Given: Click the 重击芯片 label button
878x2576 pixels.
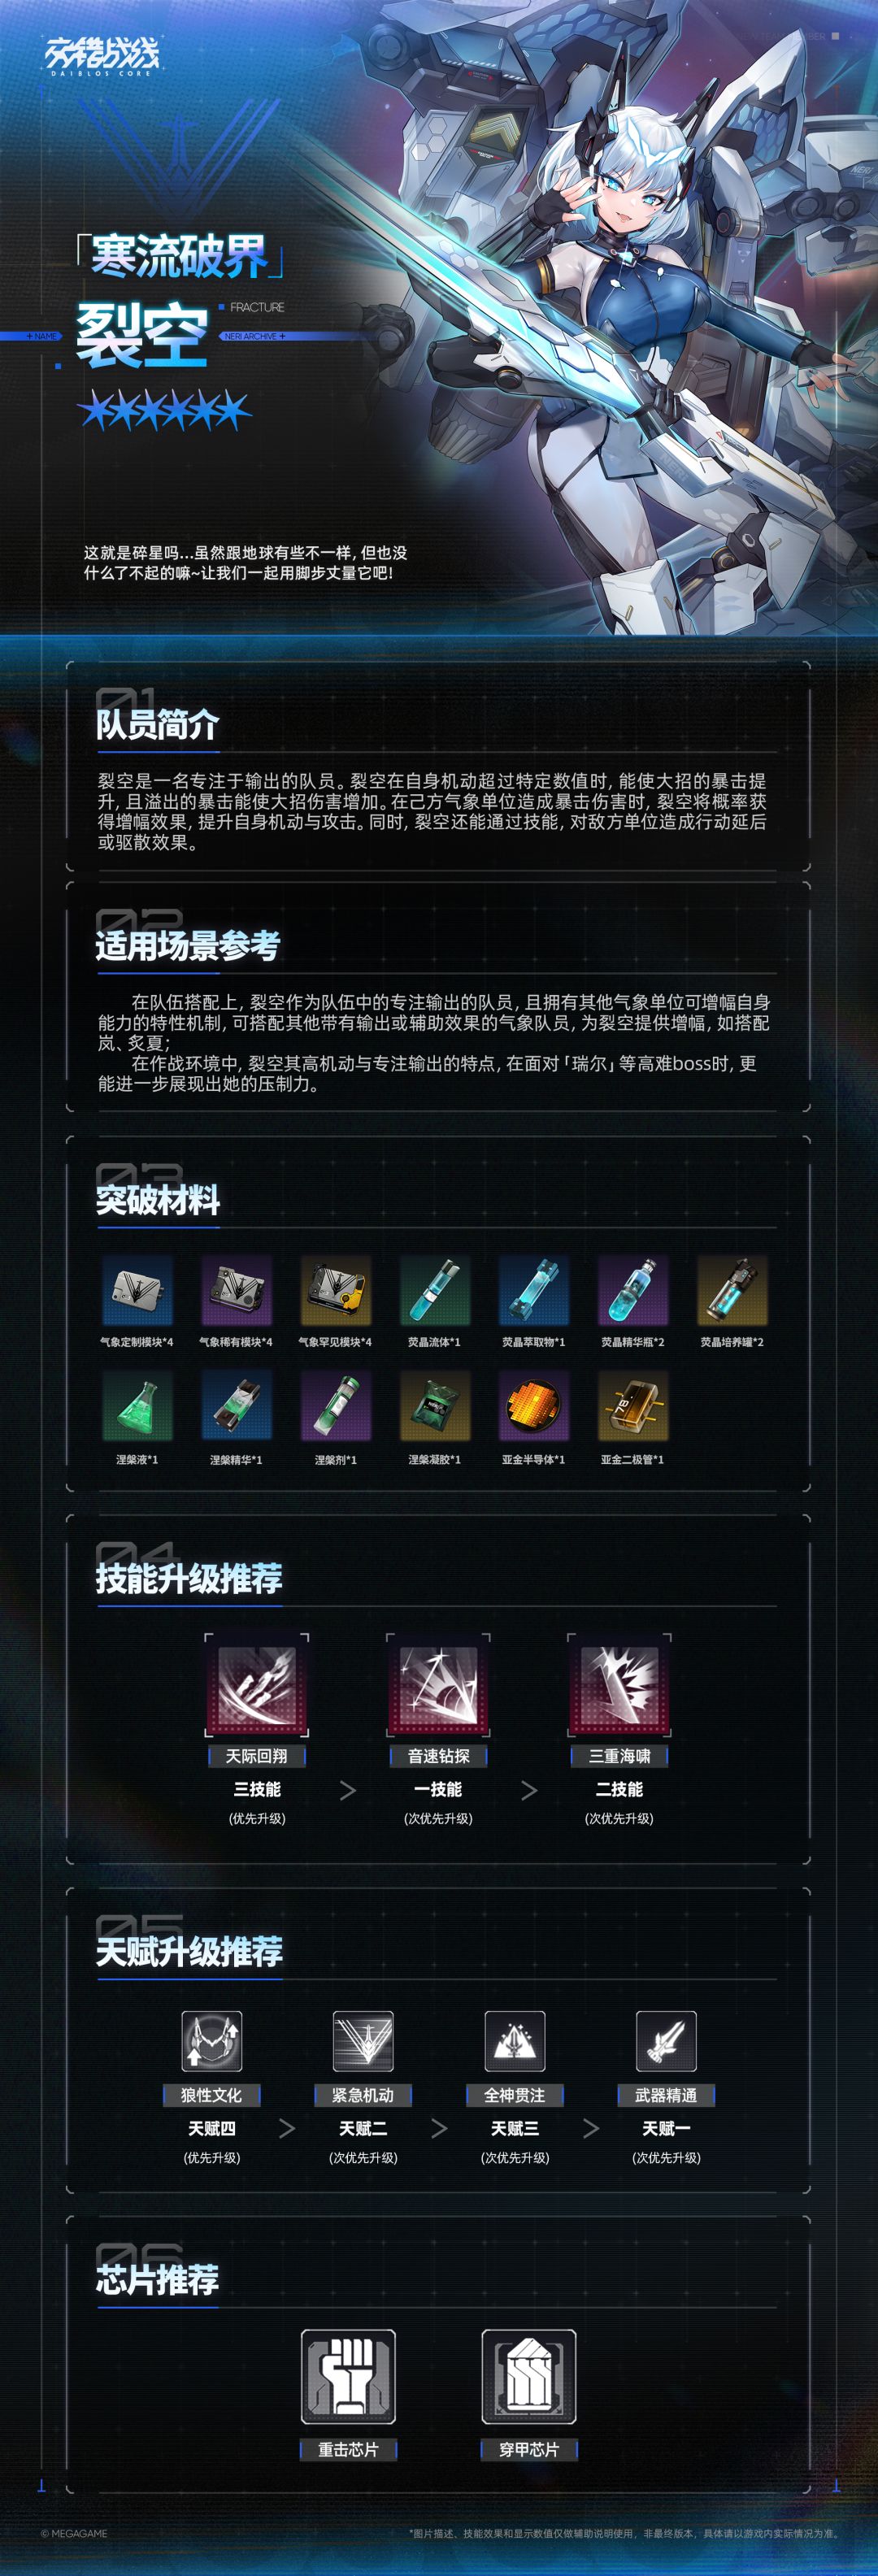Looking at the screenshot, I should pos(348,2449).
